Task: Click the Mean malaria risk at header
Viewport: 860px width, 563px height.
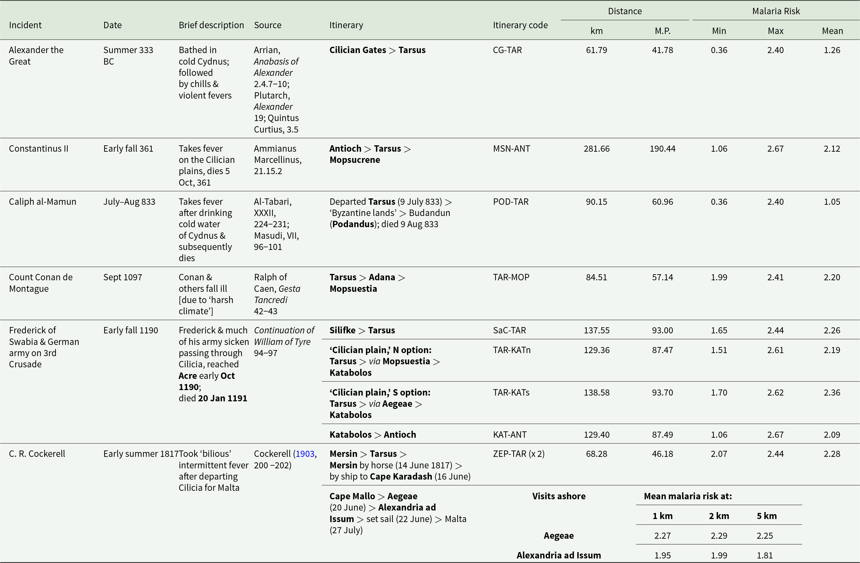Action: [x=688, y=496]
